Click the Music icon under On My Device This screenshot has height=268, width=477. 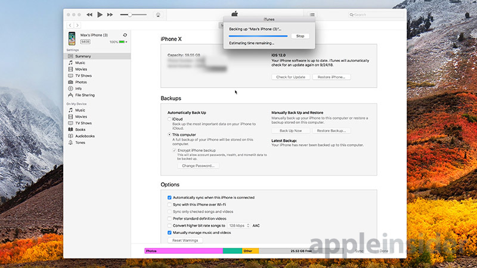click(70, 110)
